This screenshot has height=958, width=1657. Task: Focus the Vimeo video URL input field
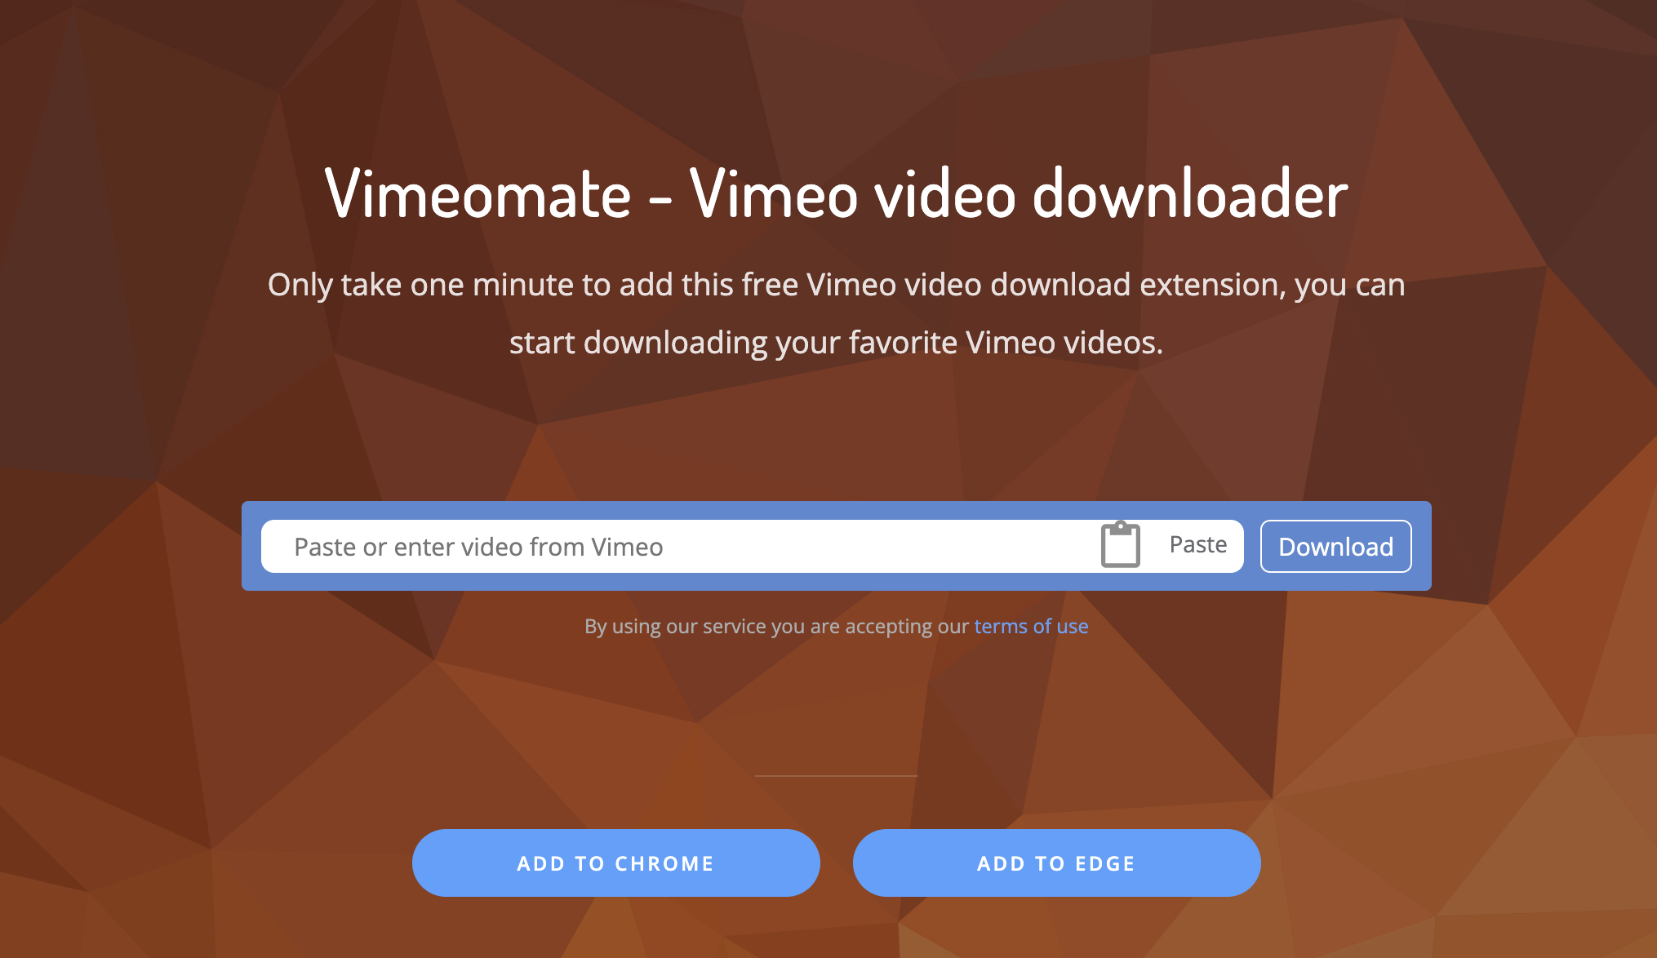(x=677, y=546)
